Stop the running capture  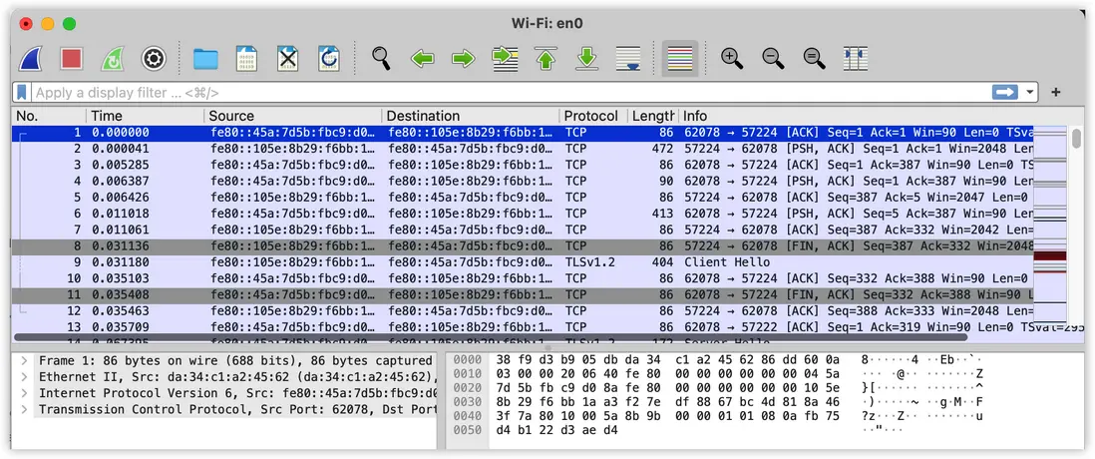[71, 59]
